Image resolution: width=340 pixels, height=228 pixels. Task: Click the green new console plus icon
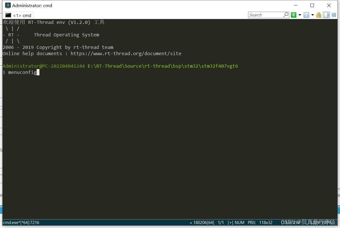pos(293,15)
